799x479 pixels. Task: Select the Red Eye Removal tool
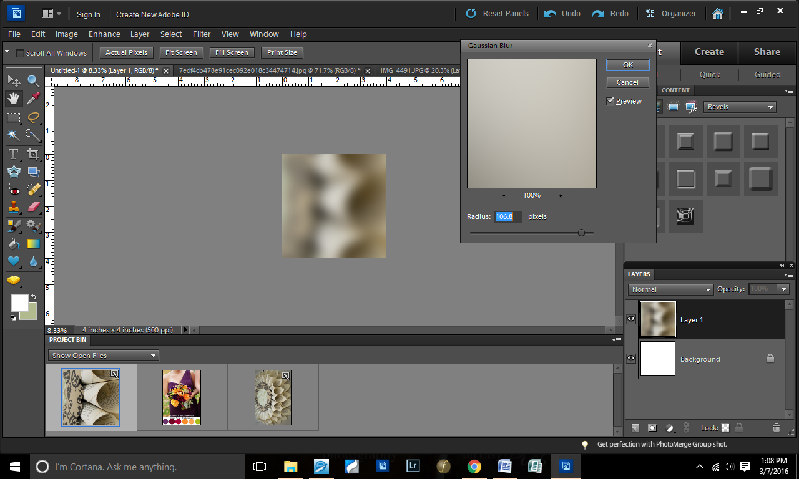pos(14,190)
